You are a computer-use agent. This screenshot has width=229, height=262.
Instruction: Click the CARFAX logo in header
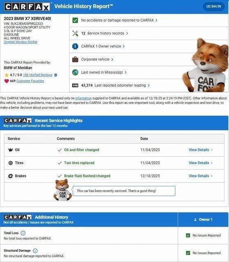(27, 7)
